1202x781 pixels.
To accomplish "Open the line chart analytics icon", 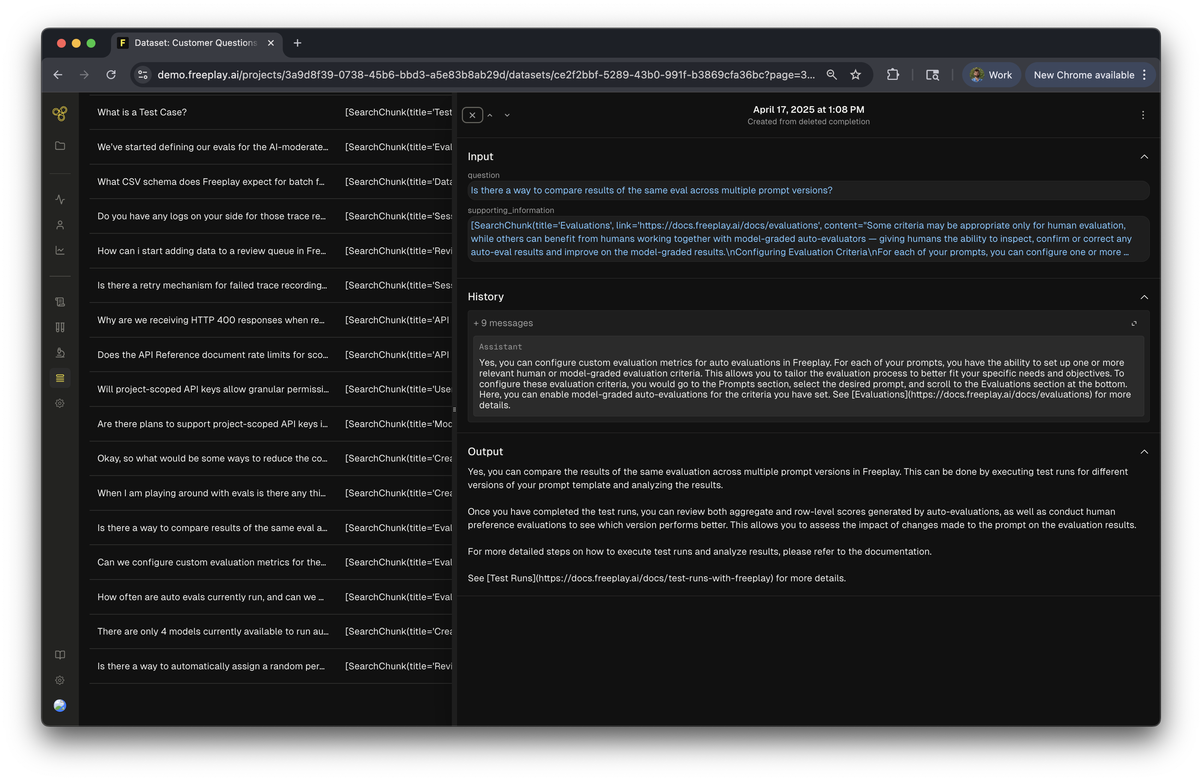I will 60,250.
